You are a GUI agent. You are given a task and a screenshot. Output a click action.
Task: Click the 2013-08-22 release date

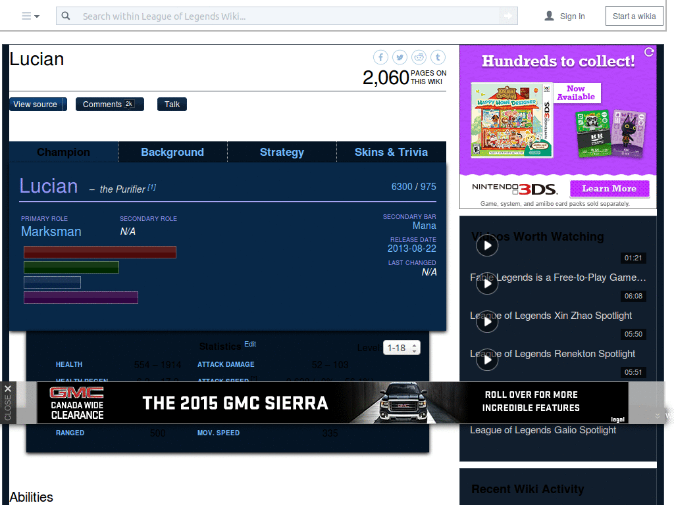412,249
